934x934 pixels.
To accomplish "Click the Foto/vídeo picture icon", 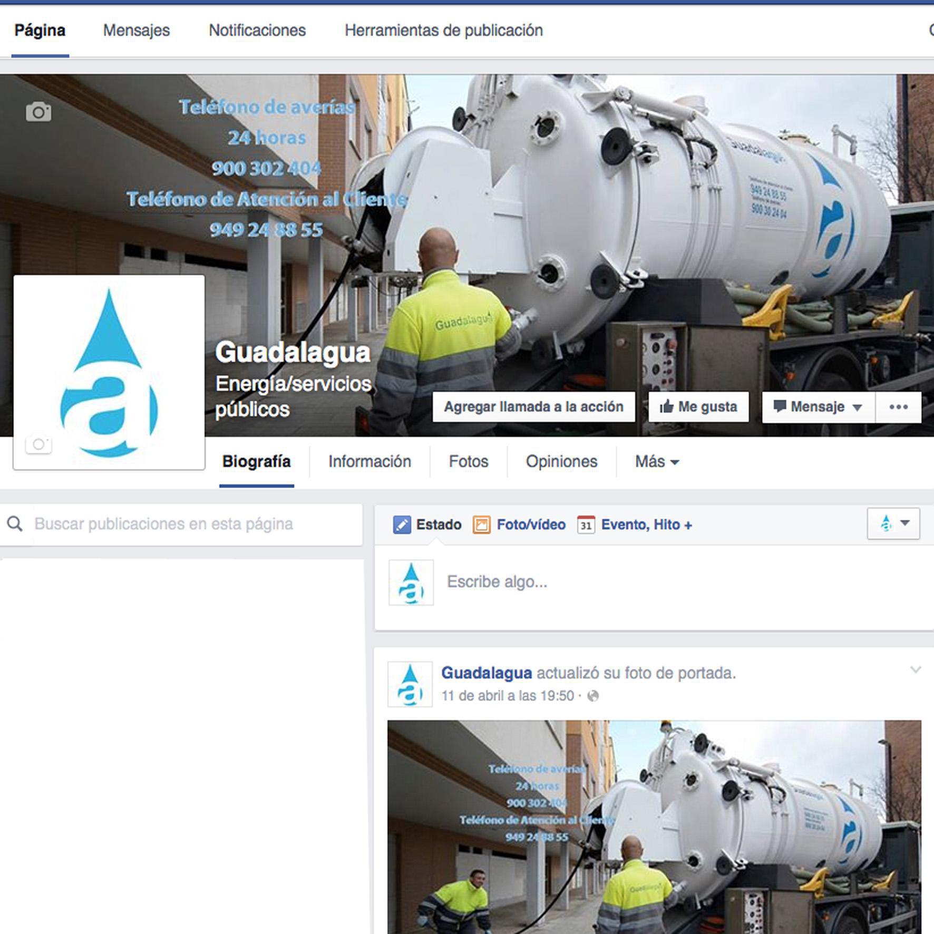I will click(481, 525).
